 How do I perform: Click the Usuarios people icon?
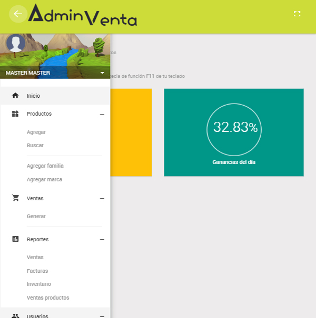(x=15, y=315)
